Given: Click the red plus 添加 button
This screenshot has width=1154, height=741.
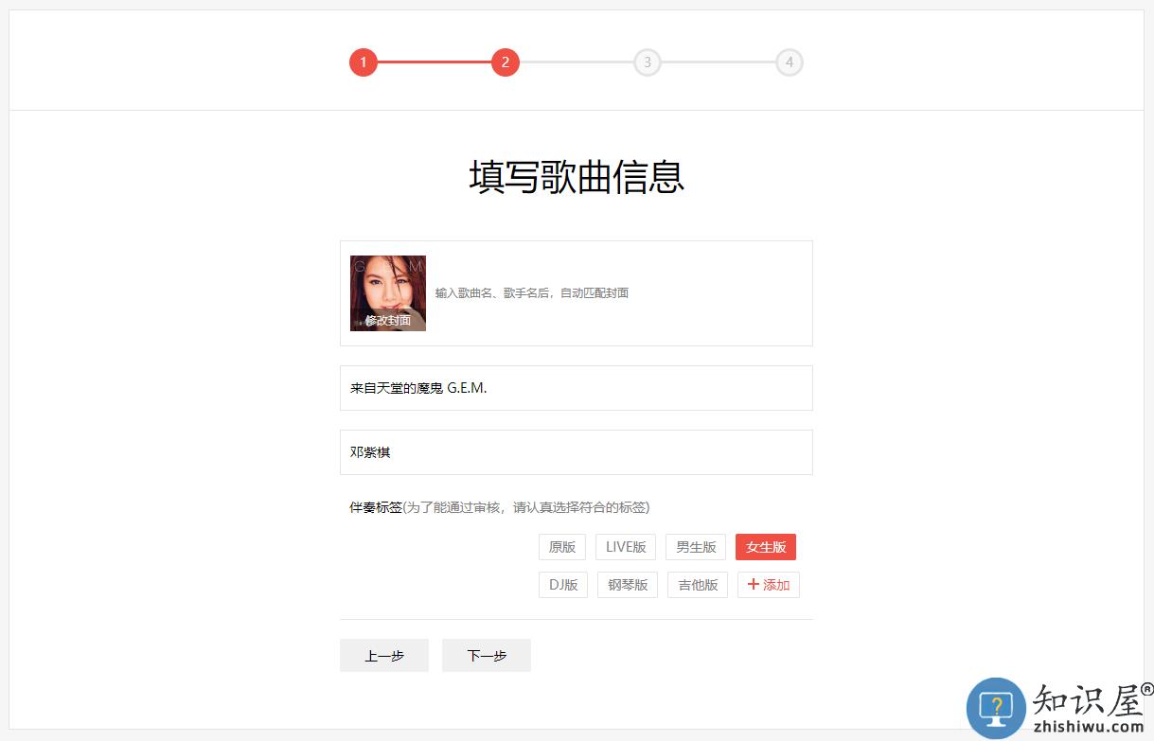Looking at the screenshot, I should [x=769, y=585].
